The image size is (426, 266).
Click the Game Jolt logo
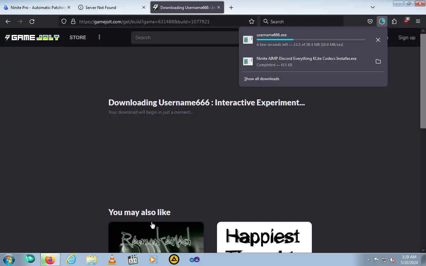[32, 38]
